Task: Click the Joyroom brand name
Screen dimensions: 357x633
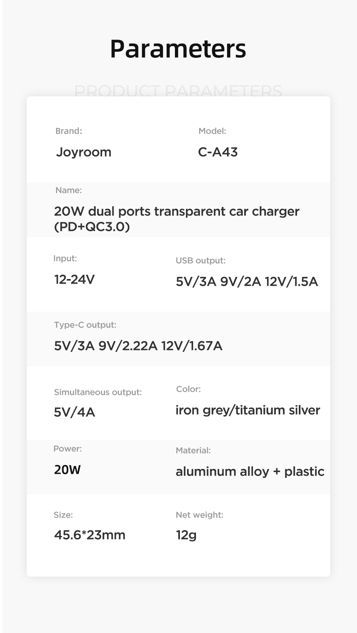Action: click(x=84, y=152)
